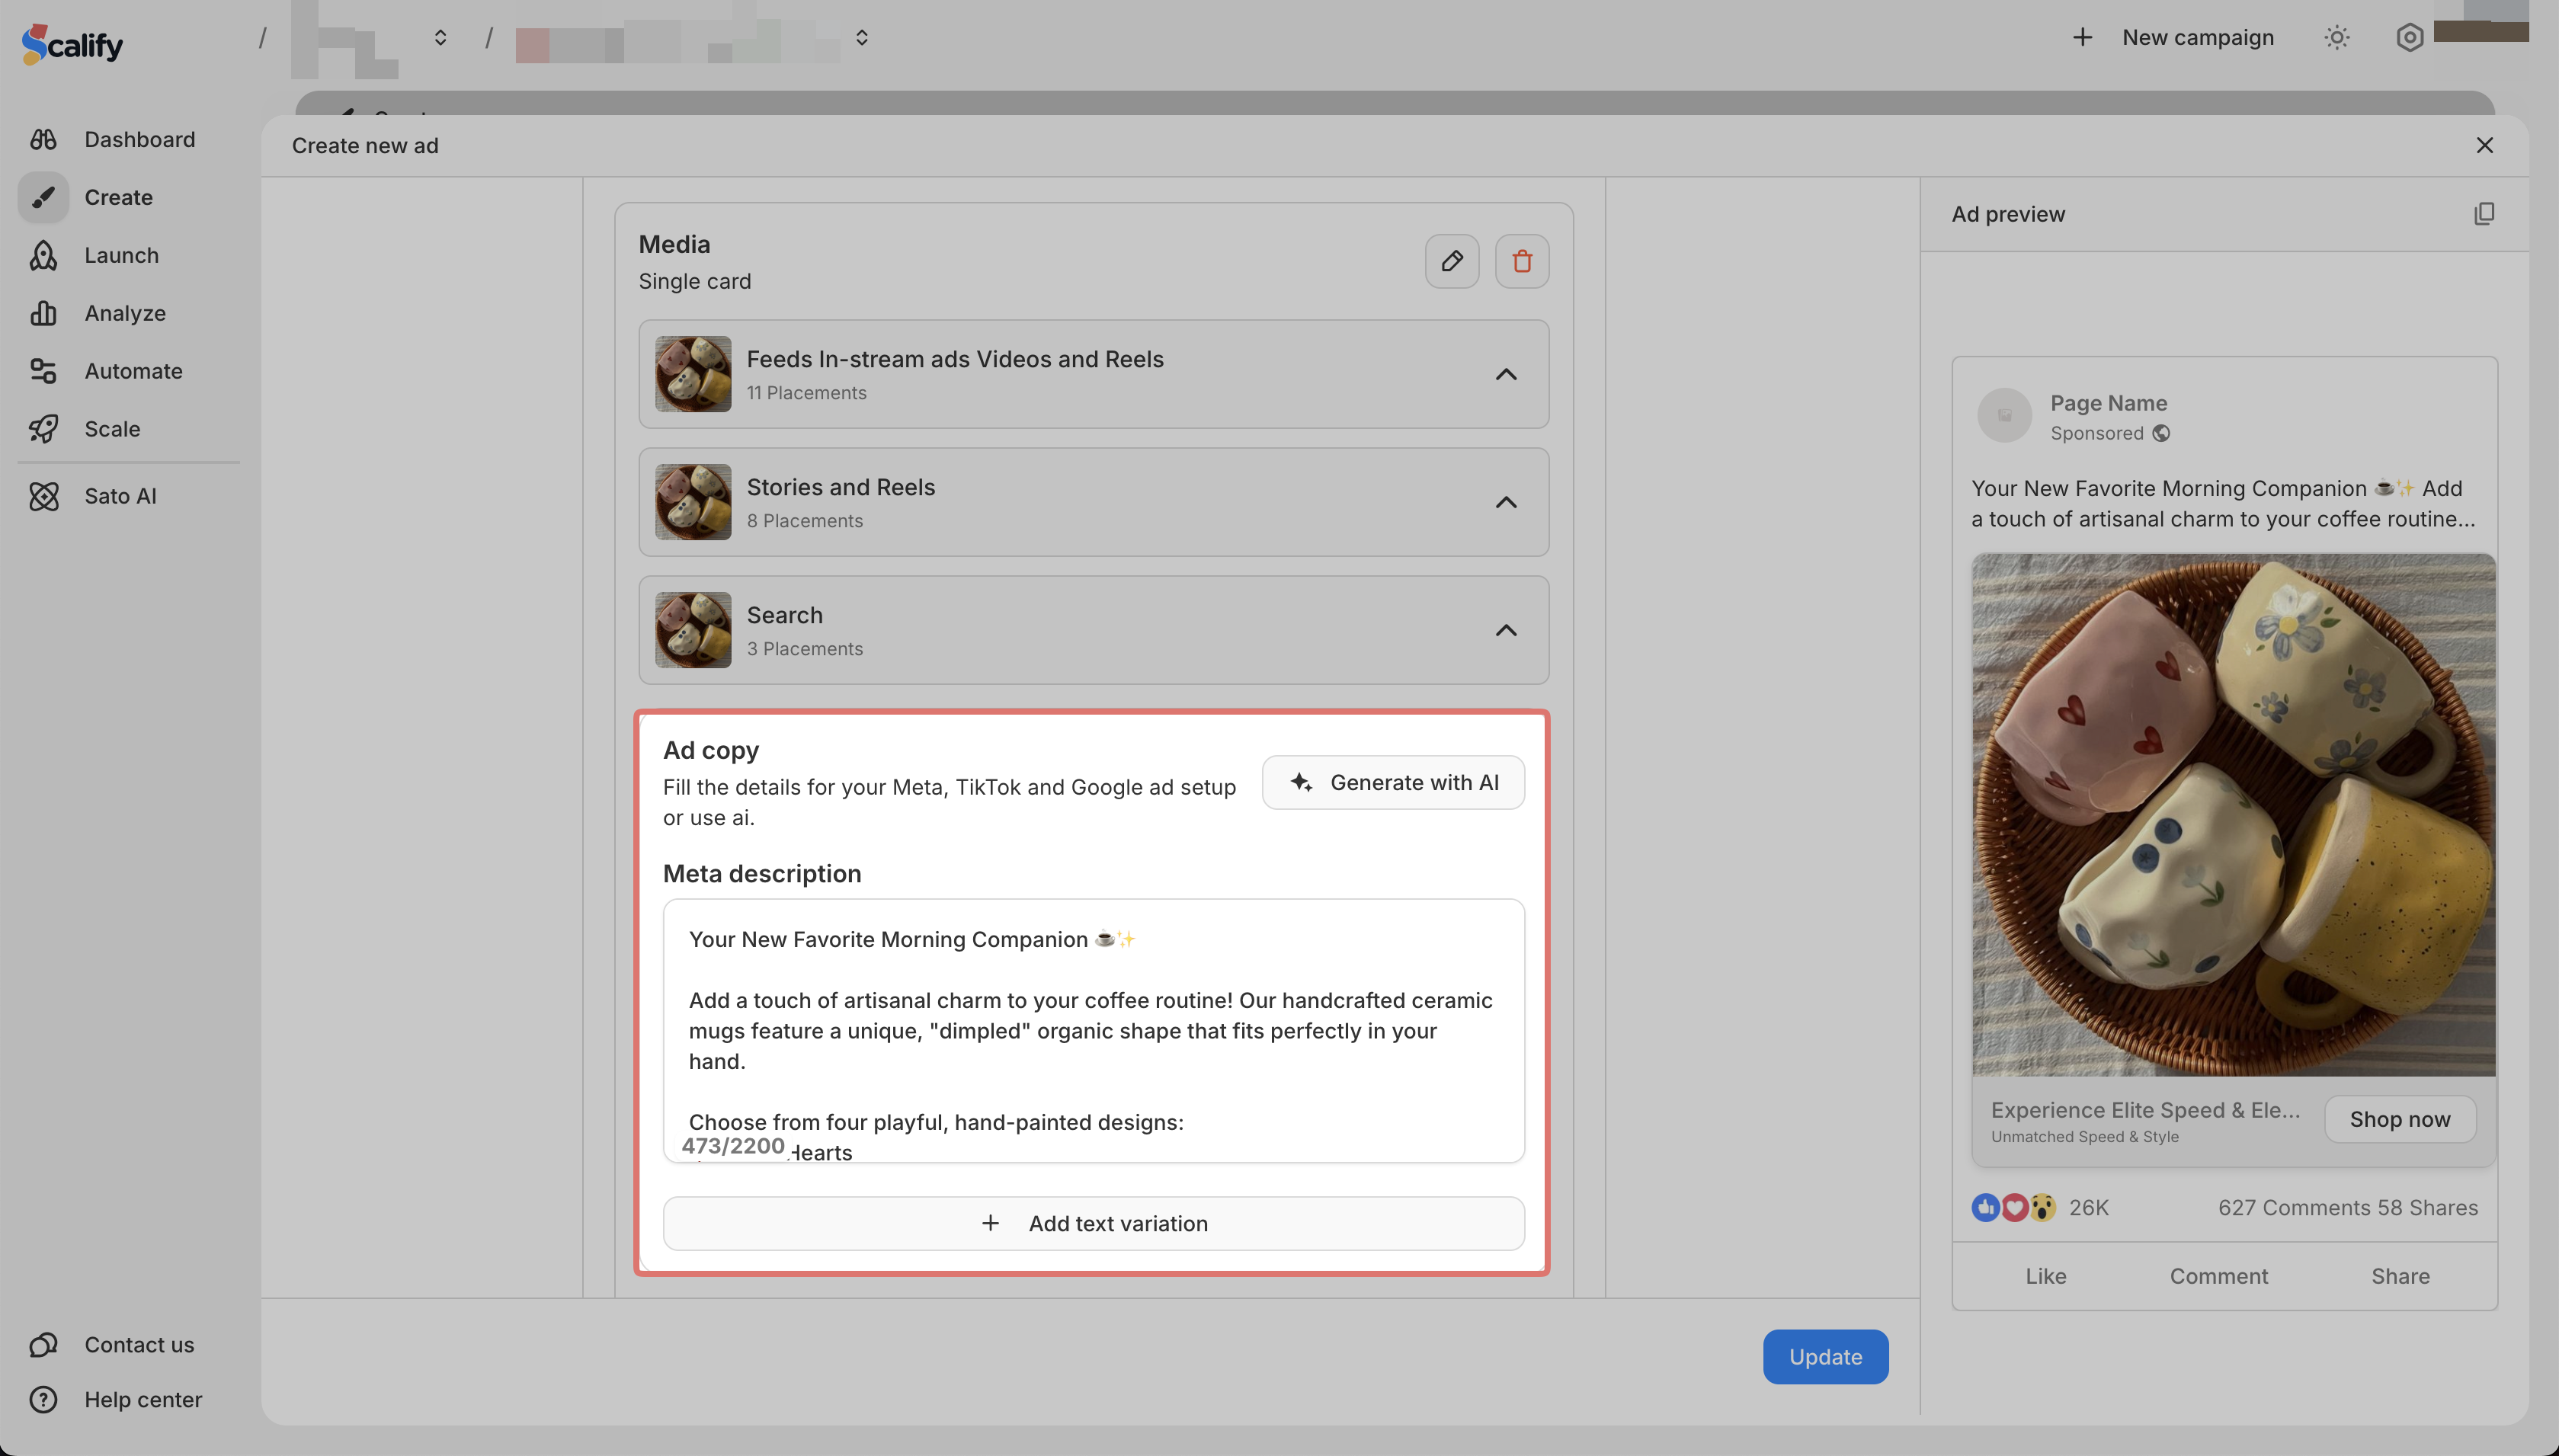Open the Automate section in sidebar
This screenshot has height=1456, width=2559.
[133, 371]
